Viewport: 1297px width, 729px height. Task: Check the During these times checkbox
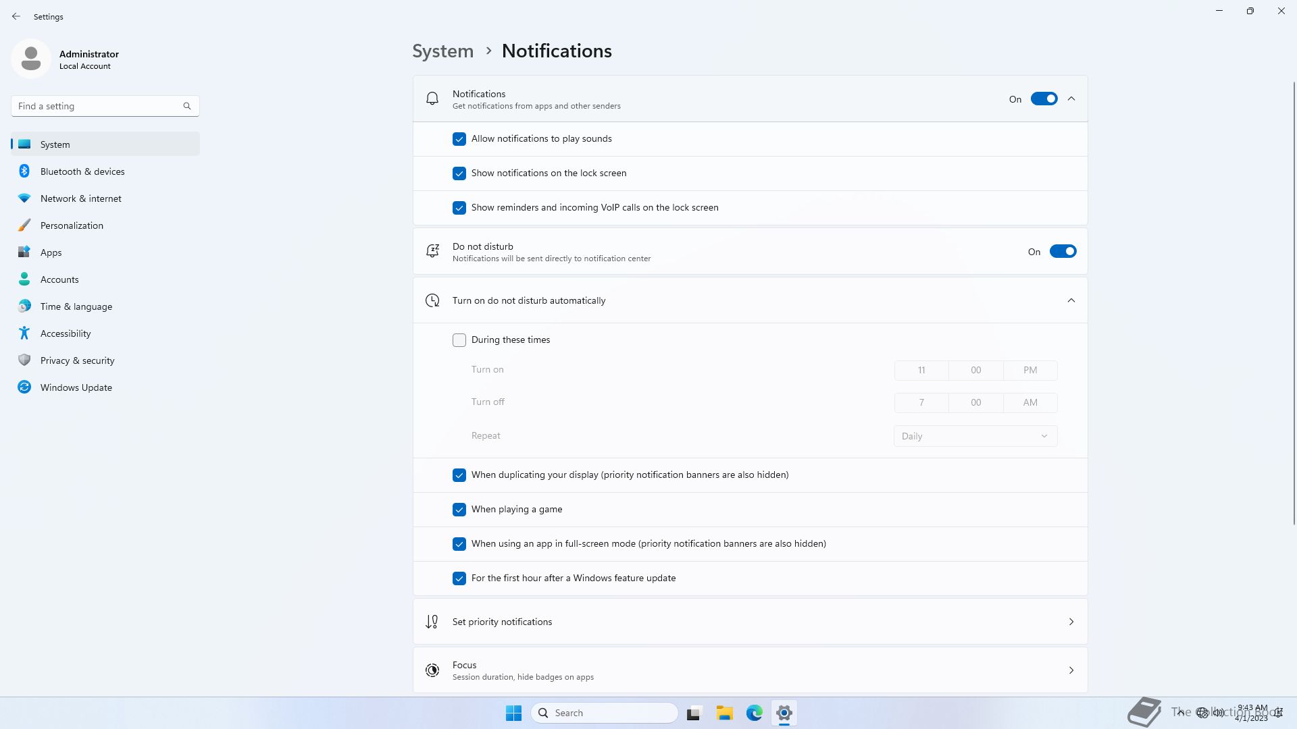click(459, 340)
